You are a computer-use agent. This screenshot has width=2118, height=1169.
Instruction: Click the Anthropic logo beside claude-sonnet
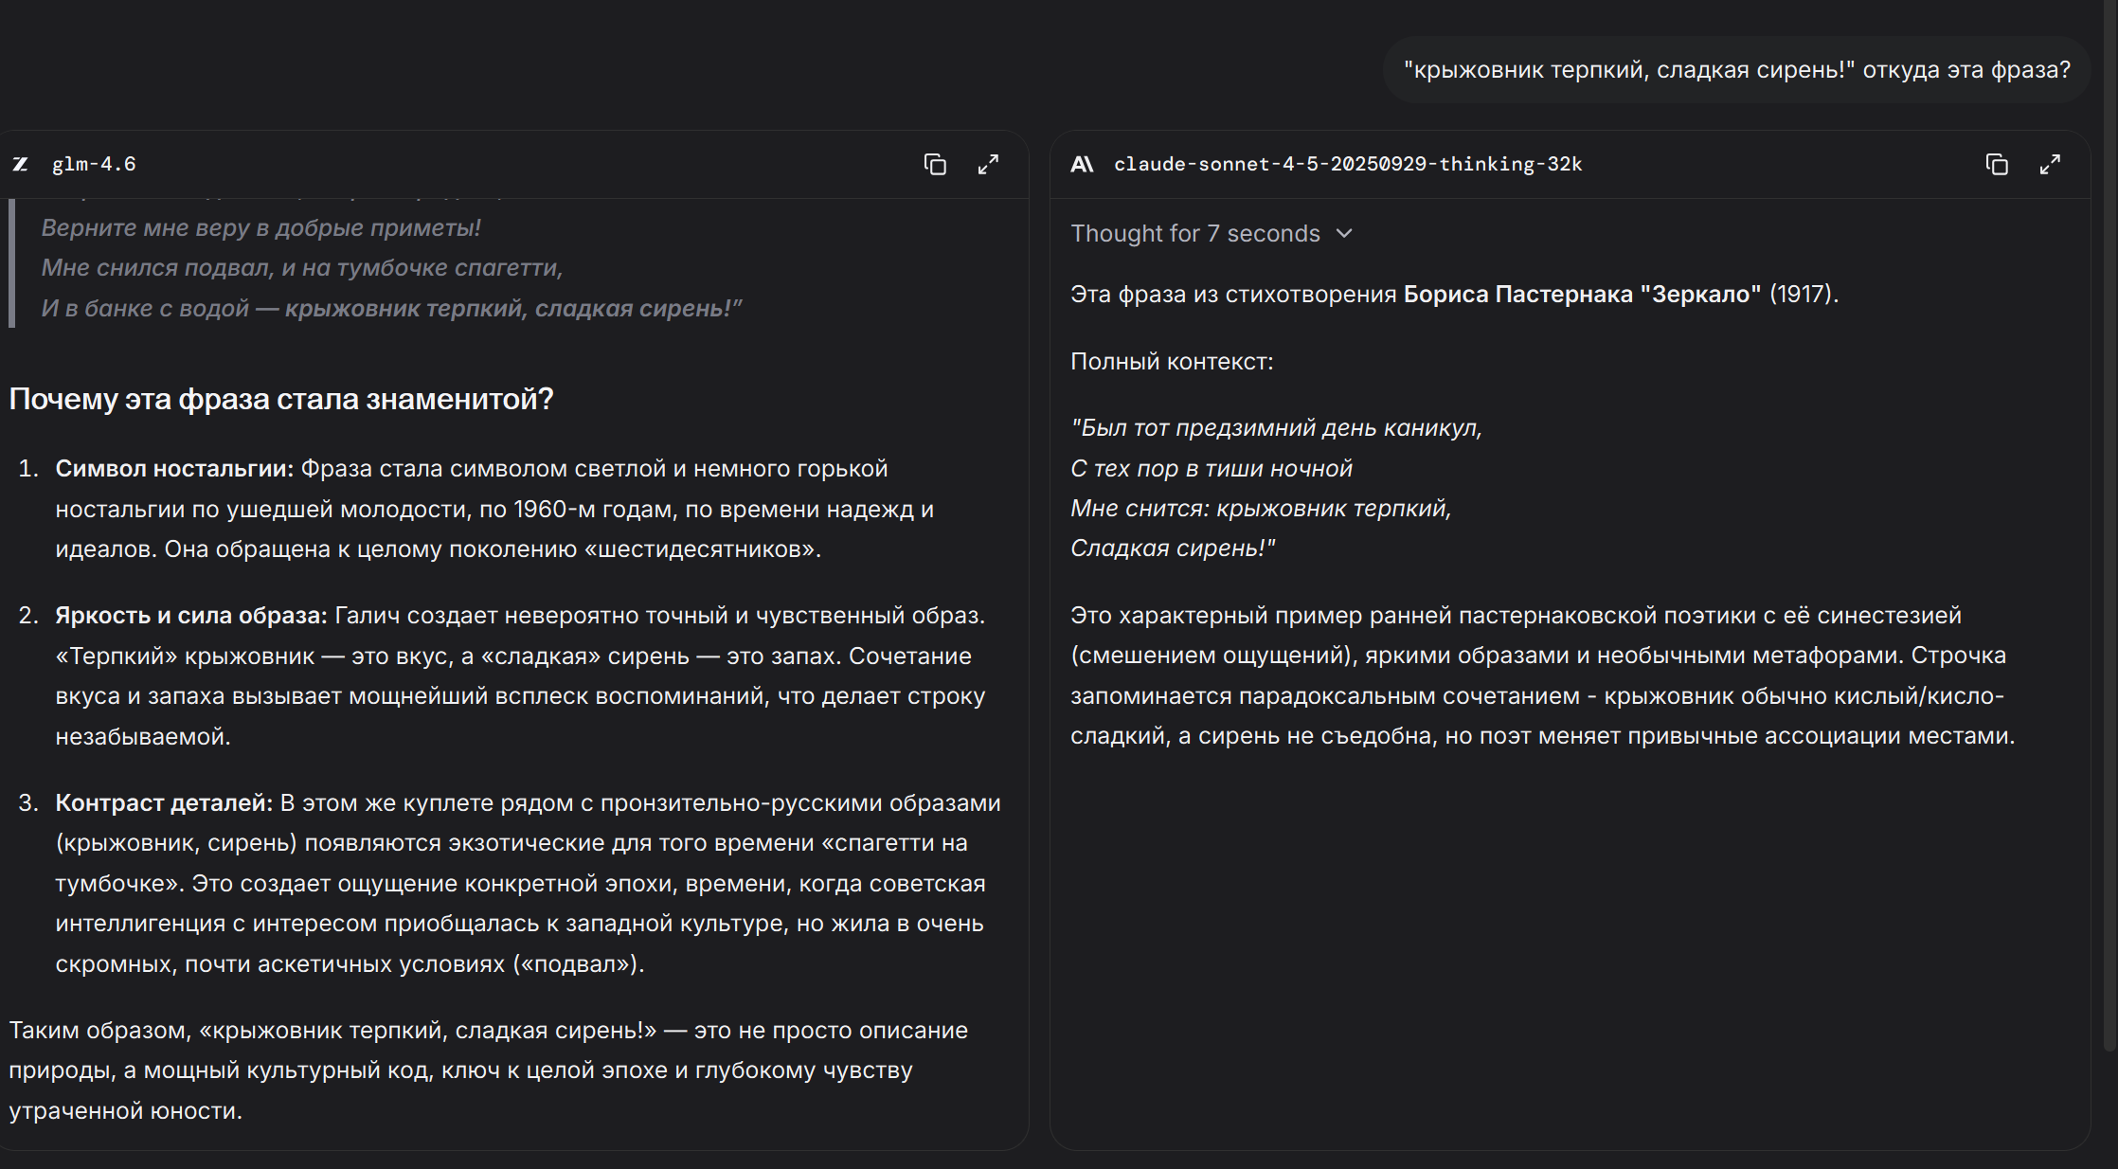(x=1082, y=165)
